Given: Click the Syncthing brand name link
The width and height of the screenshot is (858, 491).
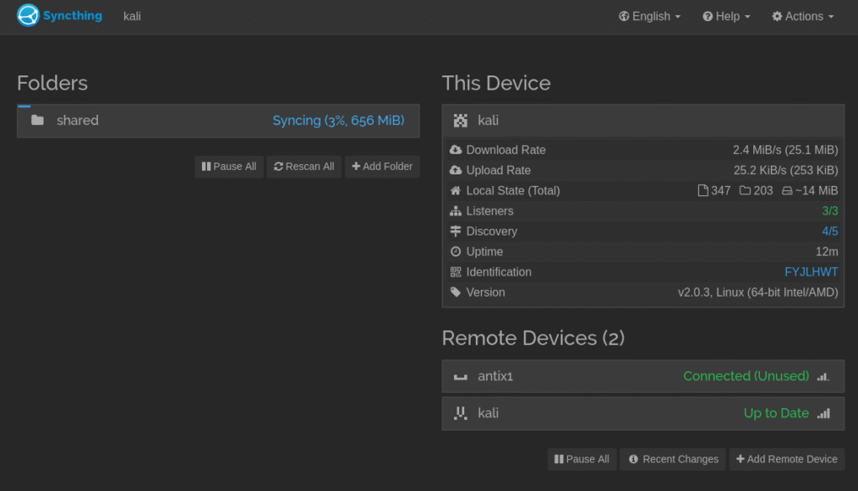Looking at the screenshot, I should click(72, 15).
